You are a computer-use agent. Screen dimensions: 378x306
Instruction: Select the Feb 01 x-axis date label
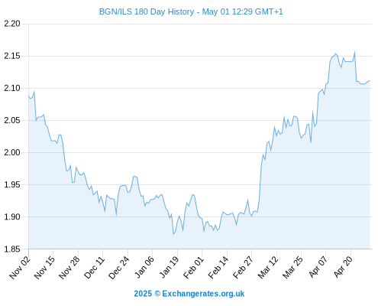tap(193, 267)
